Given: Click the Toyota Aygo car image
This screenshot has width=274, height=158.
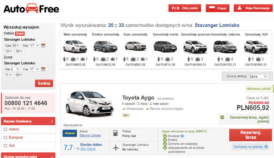Looking at the screenshot, I should pyautogui.click(x=90, y=103).
